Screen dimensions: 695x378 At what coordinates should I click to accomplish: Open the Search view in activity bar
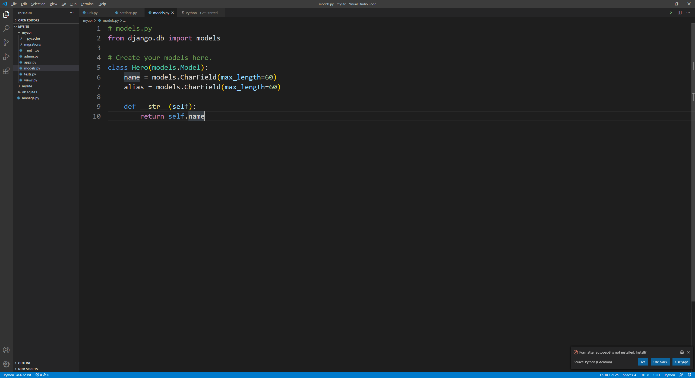coord(6,28)
